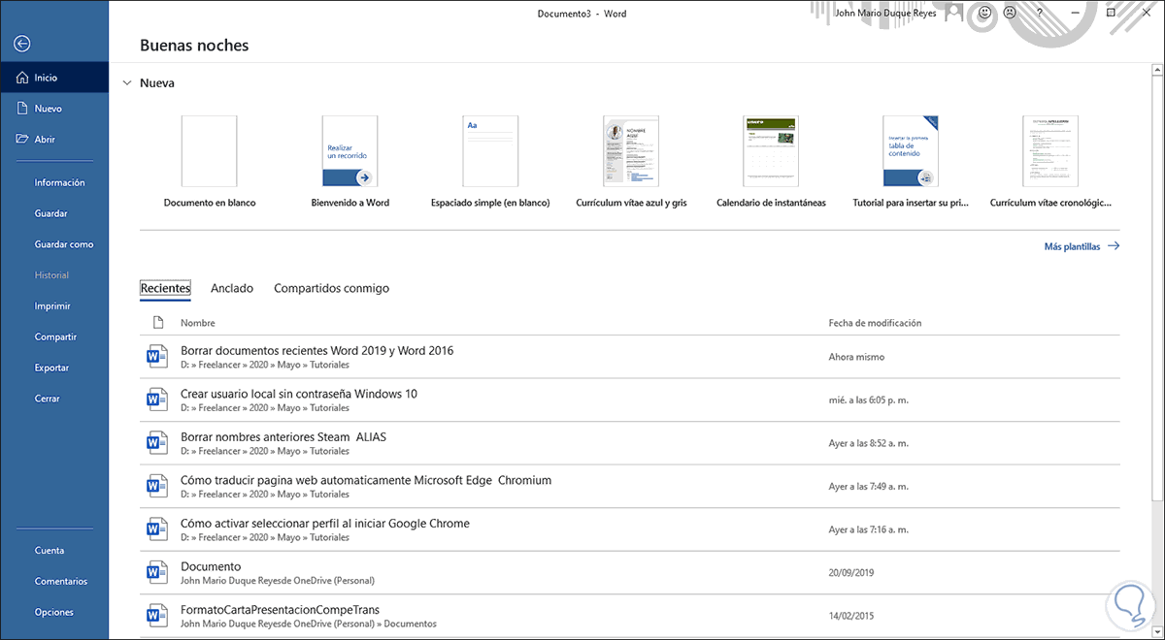The height and width of the screenshot is (640, 1165).
Task: Click Word icon beside 'Borrar nombres anteriores Steam'
Action: click(x=155, y=443)
